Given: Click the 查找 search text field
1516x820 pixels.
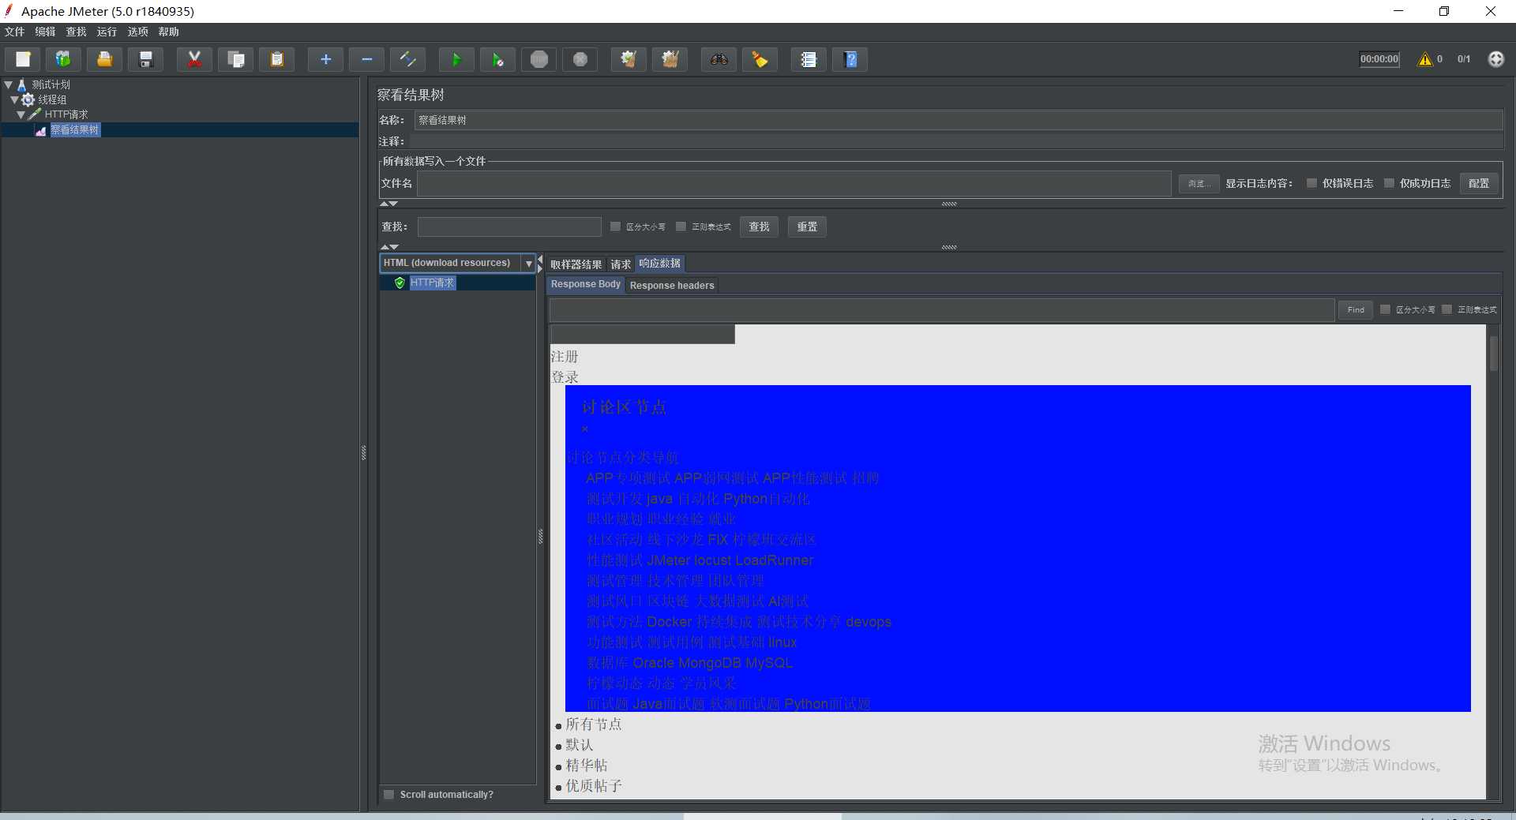Looking at the screenshot, I should coord(509,227).
